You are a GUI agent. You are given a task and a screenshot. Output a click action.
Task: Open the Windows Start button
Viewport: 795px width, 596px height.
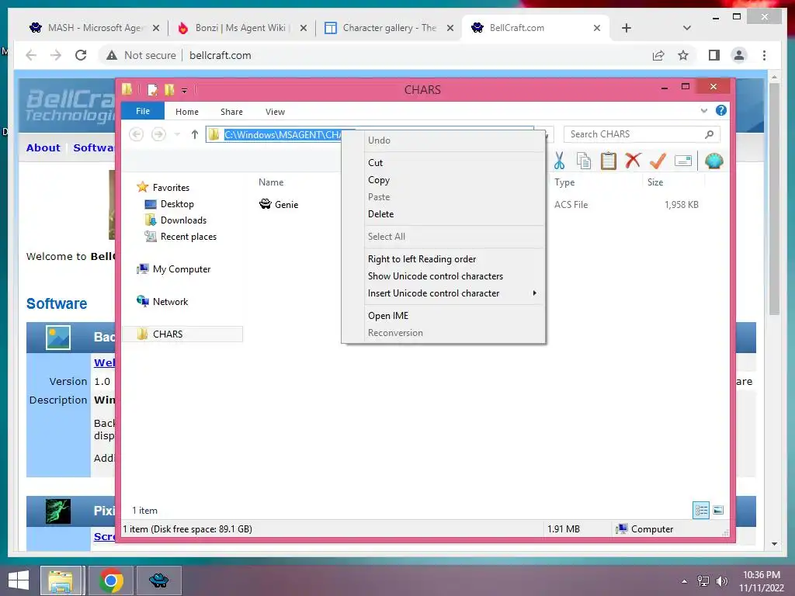[x=19, y=580]
